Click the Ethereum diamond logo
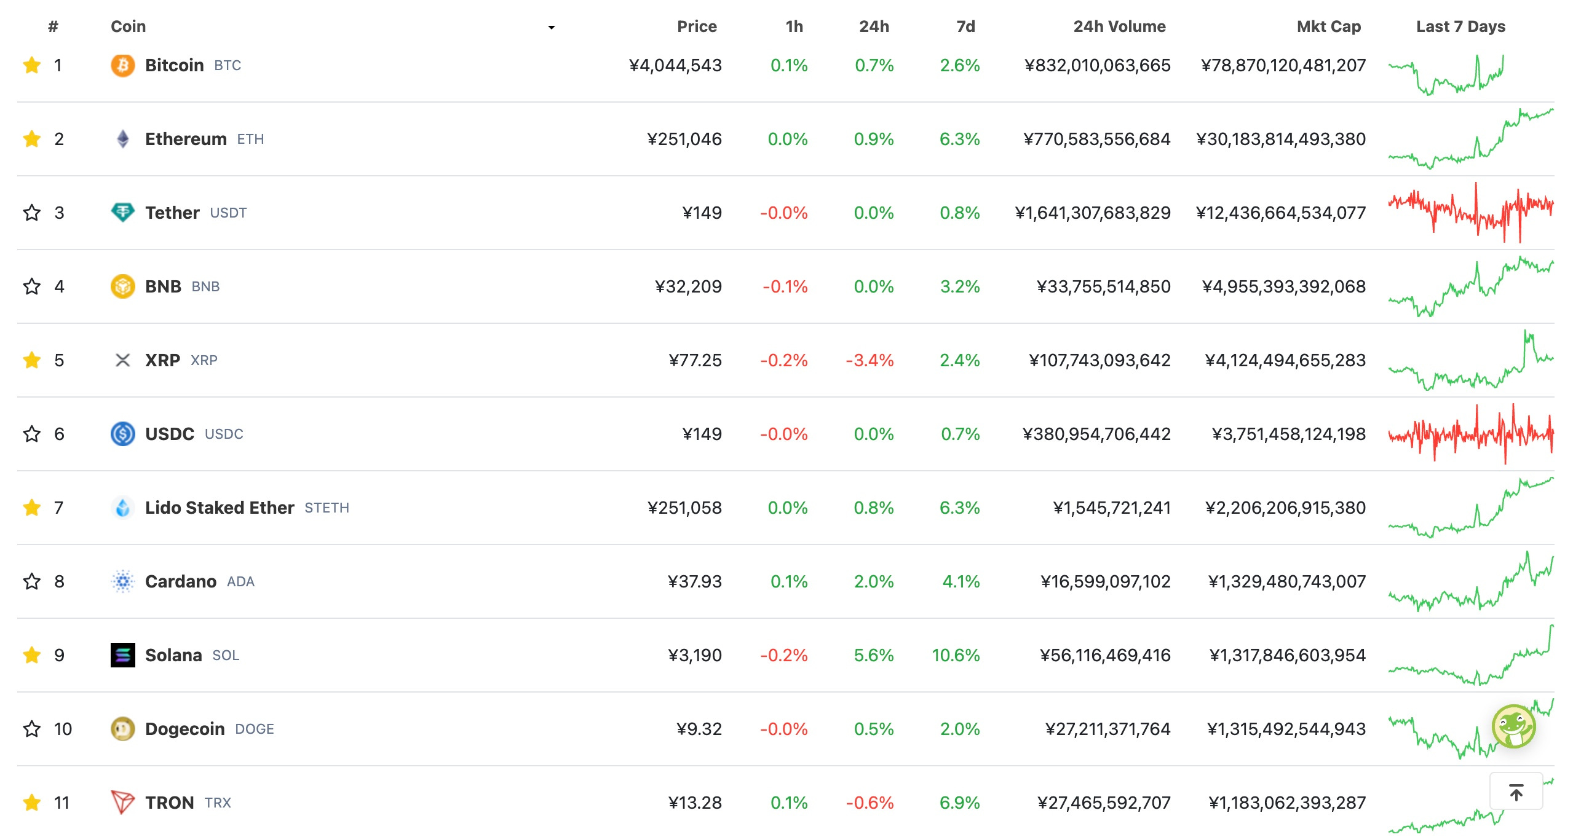 click(123, 139)
